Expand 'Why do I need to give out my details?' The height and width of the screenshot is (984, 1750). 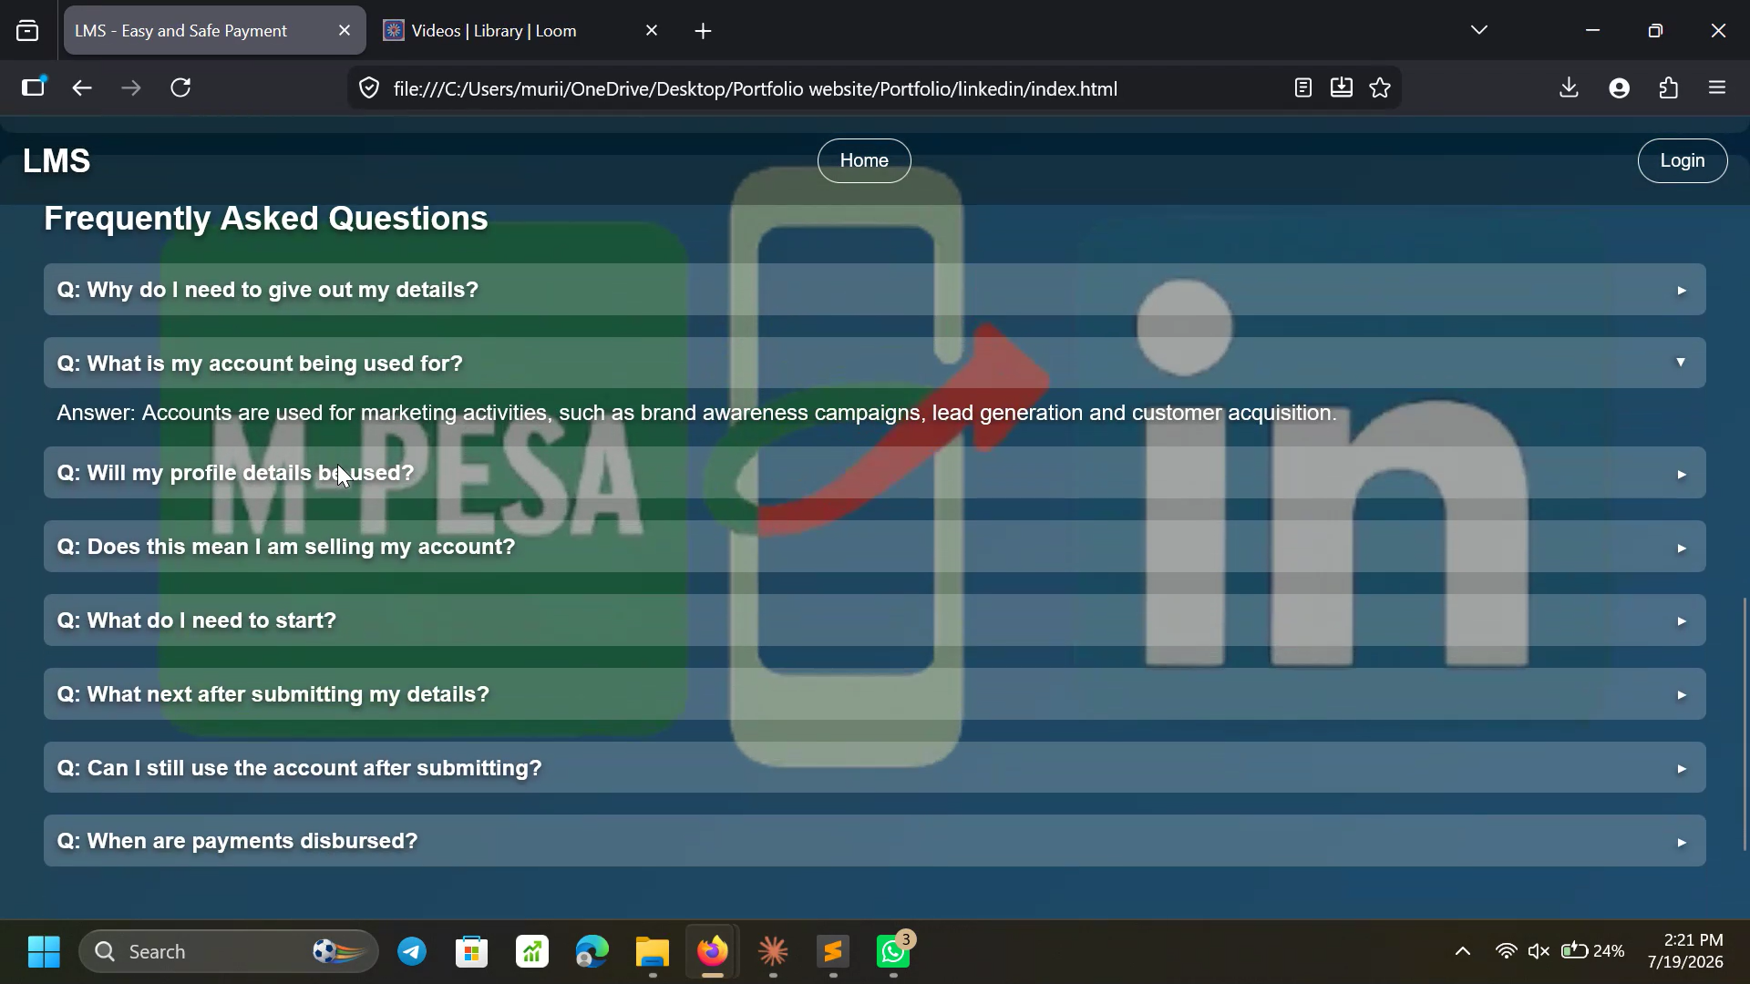point(874,290)
